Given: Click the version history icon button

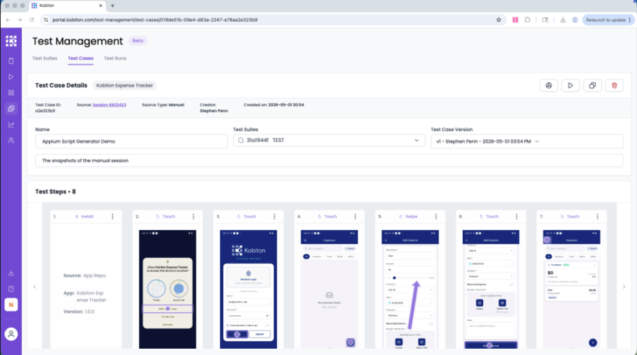Looking at the screenshot, I should point(549,85).
